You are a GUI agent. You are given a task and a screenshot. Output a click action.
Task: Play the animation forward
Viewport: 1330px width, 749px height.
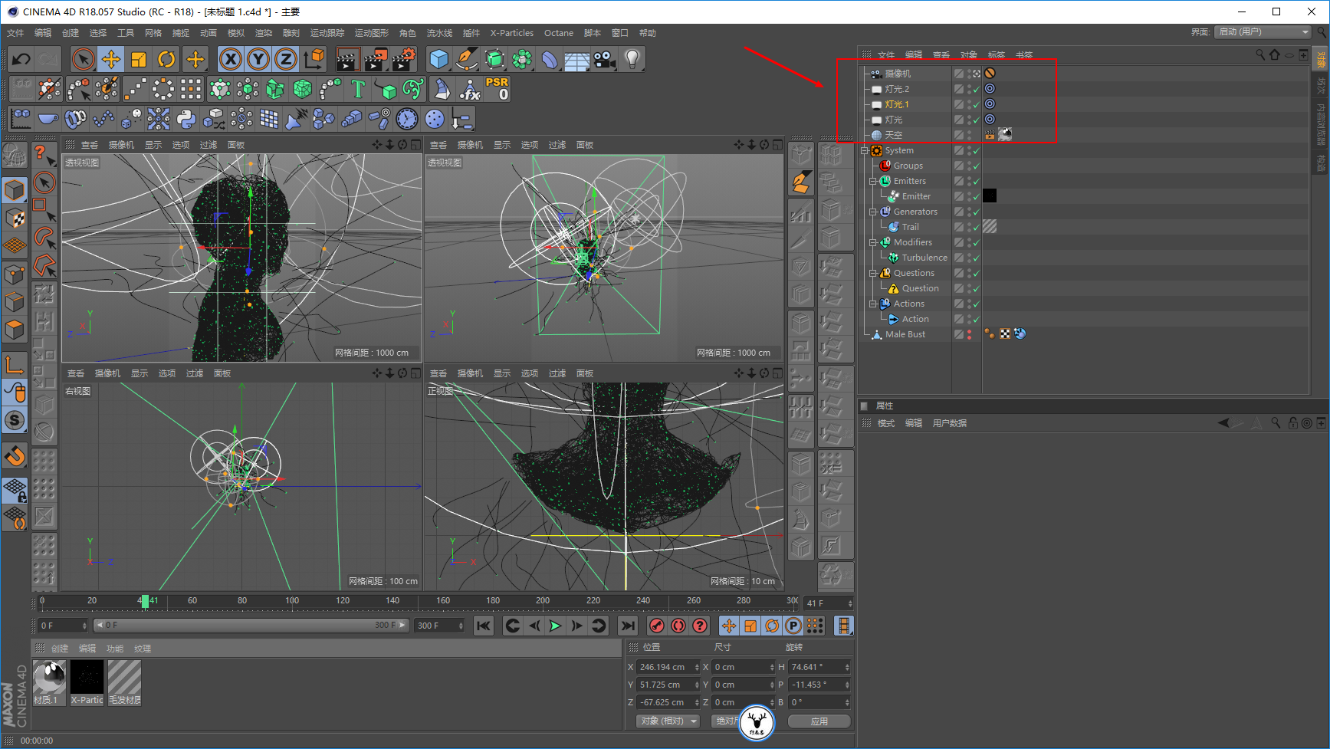(x=555, y=626)
